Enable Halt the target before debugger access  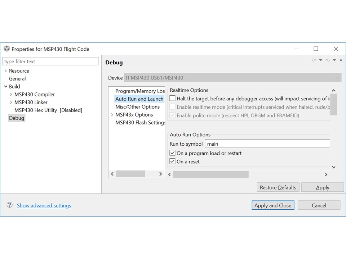tap(173, 99)
